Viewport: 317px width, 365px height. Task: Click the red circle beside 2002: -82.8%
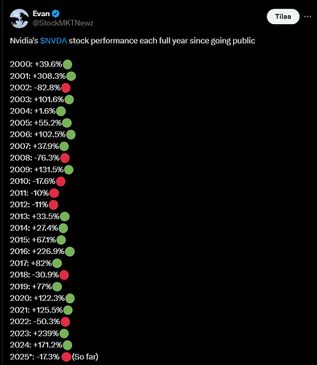[x=66, y=88]
